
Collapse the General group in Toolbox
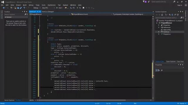click(x=5, y=17)
